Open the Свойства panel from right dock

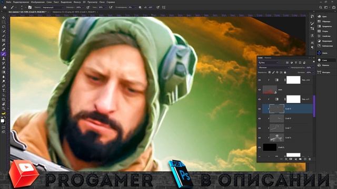(x=324, y=36)
